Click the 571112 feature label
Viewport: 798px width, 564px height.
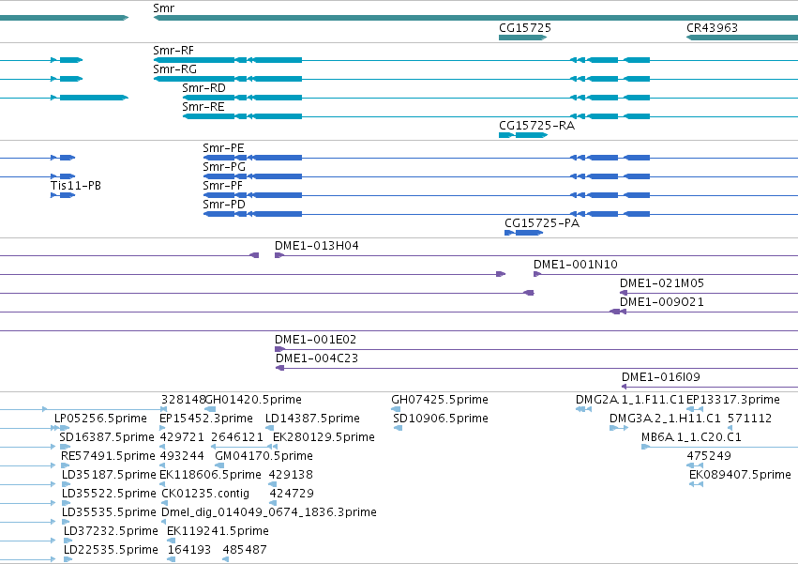point(749,419)
